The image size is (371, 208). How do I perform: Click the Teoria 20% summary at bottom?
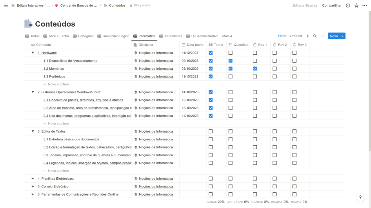pos(216,202)
